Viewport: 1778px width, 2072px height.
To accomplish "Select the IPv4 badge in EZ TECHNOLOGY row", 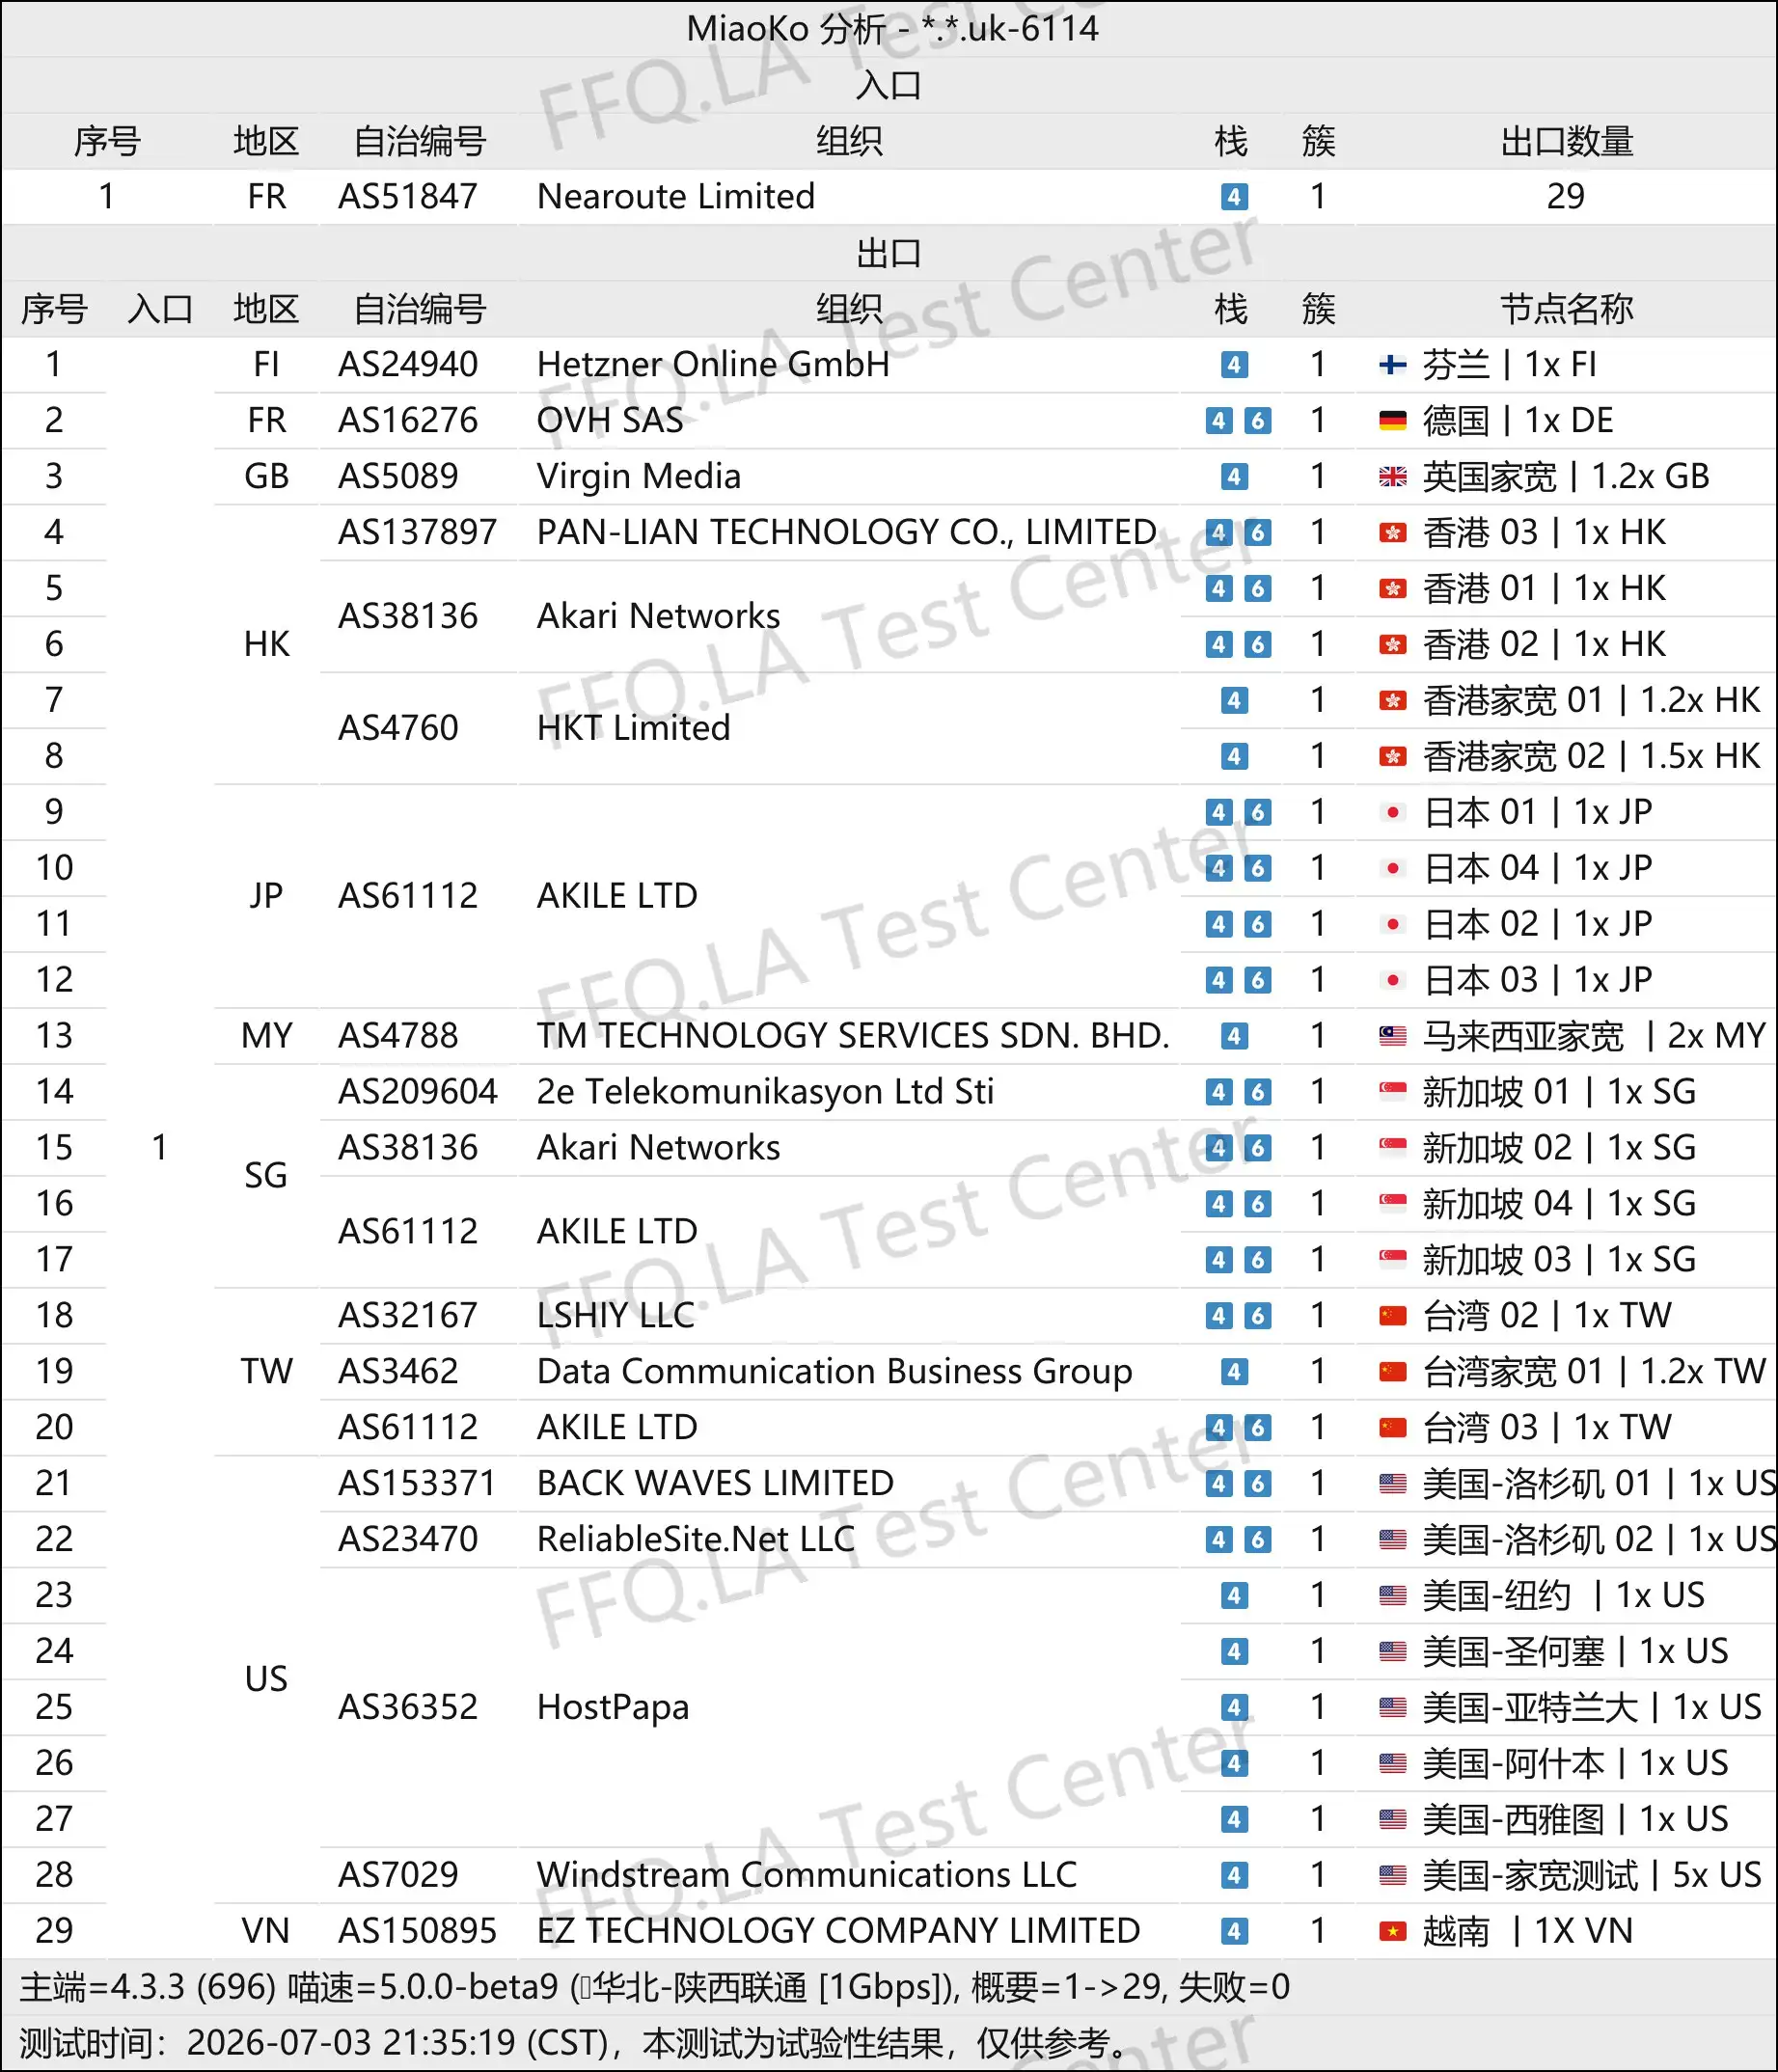I will pyautogui.click(x=1234, y=1931).
